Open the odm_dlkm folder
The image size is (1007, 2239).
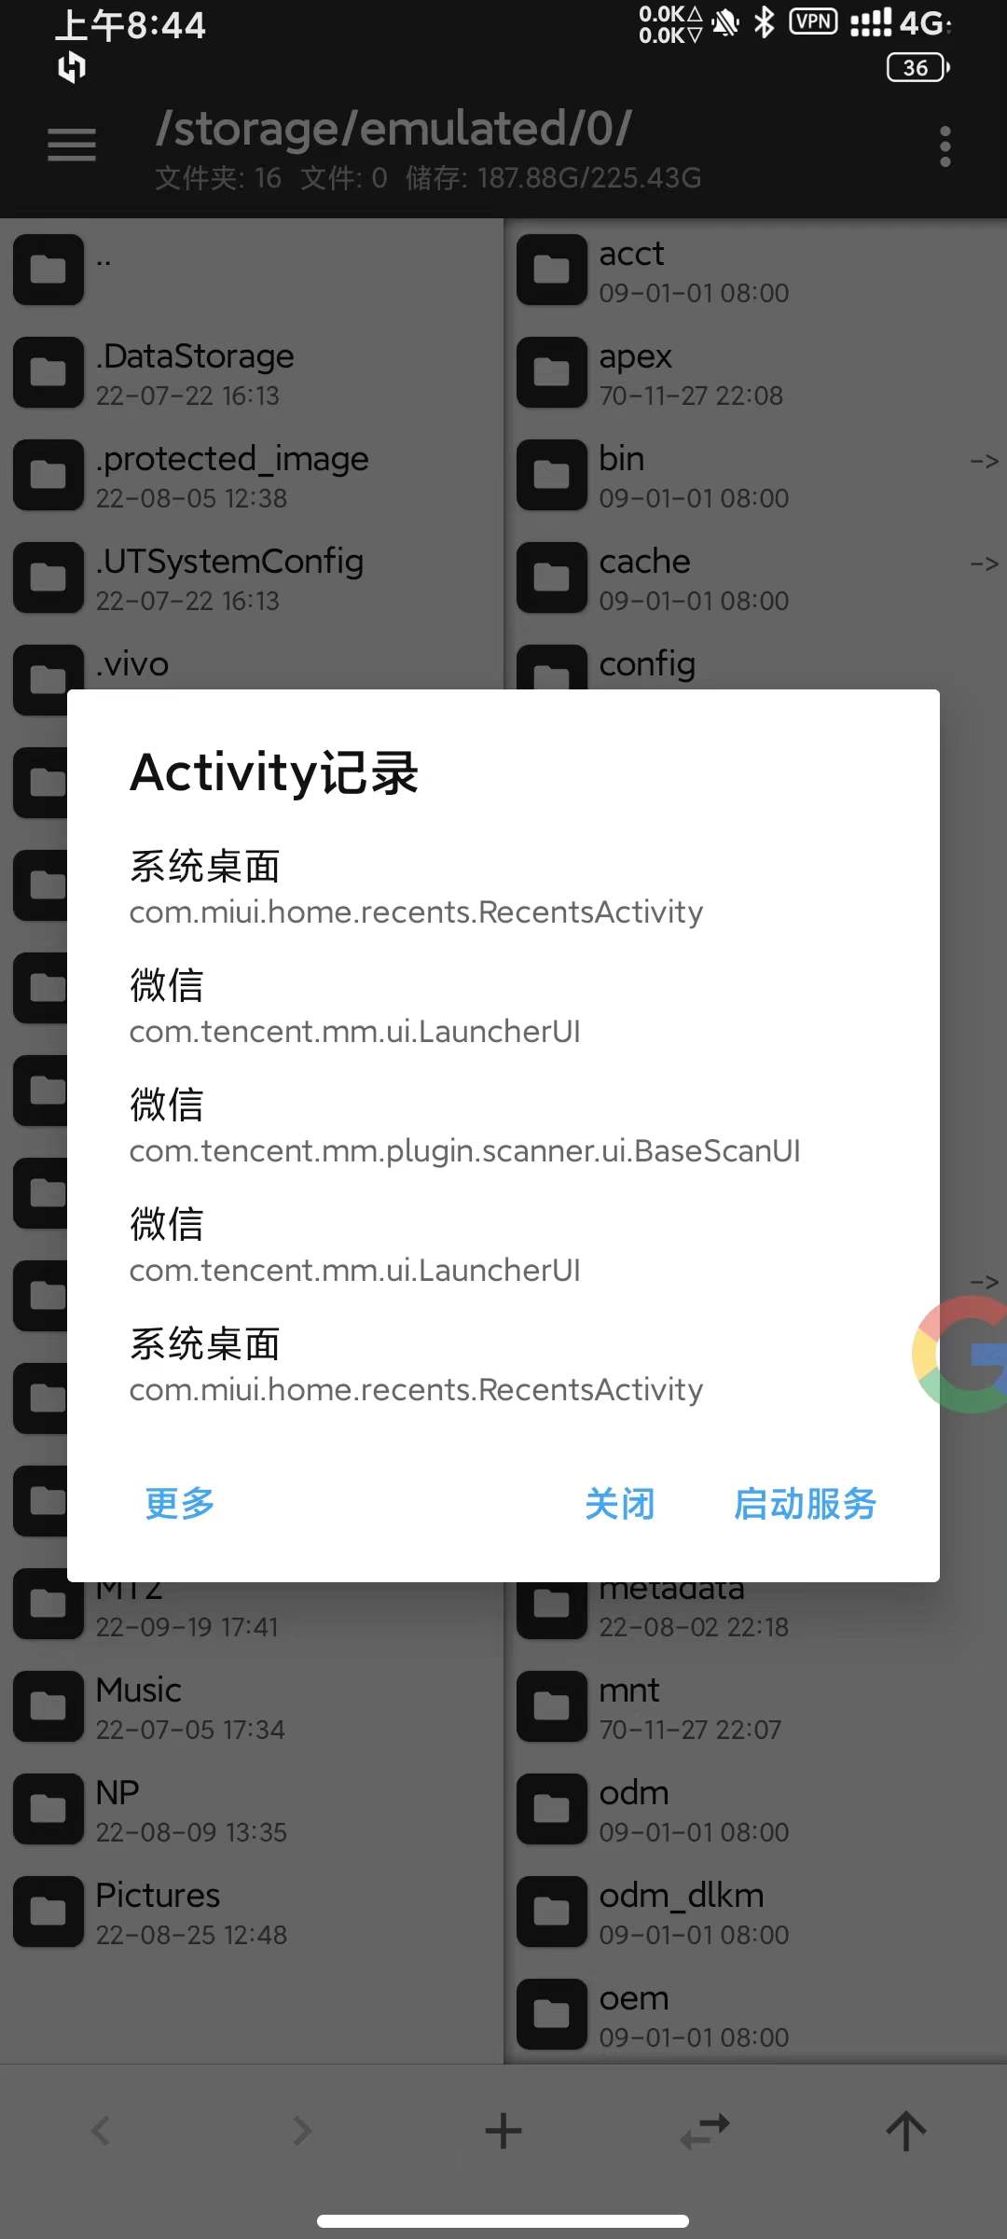[x=755, y=1912]
